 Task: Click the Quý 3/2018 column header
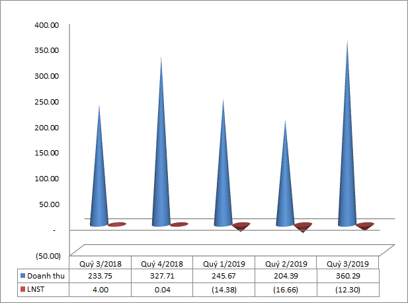pos(101,264)
